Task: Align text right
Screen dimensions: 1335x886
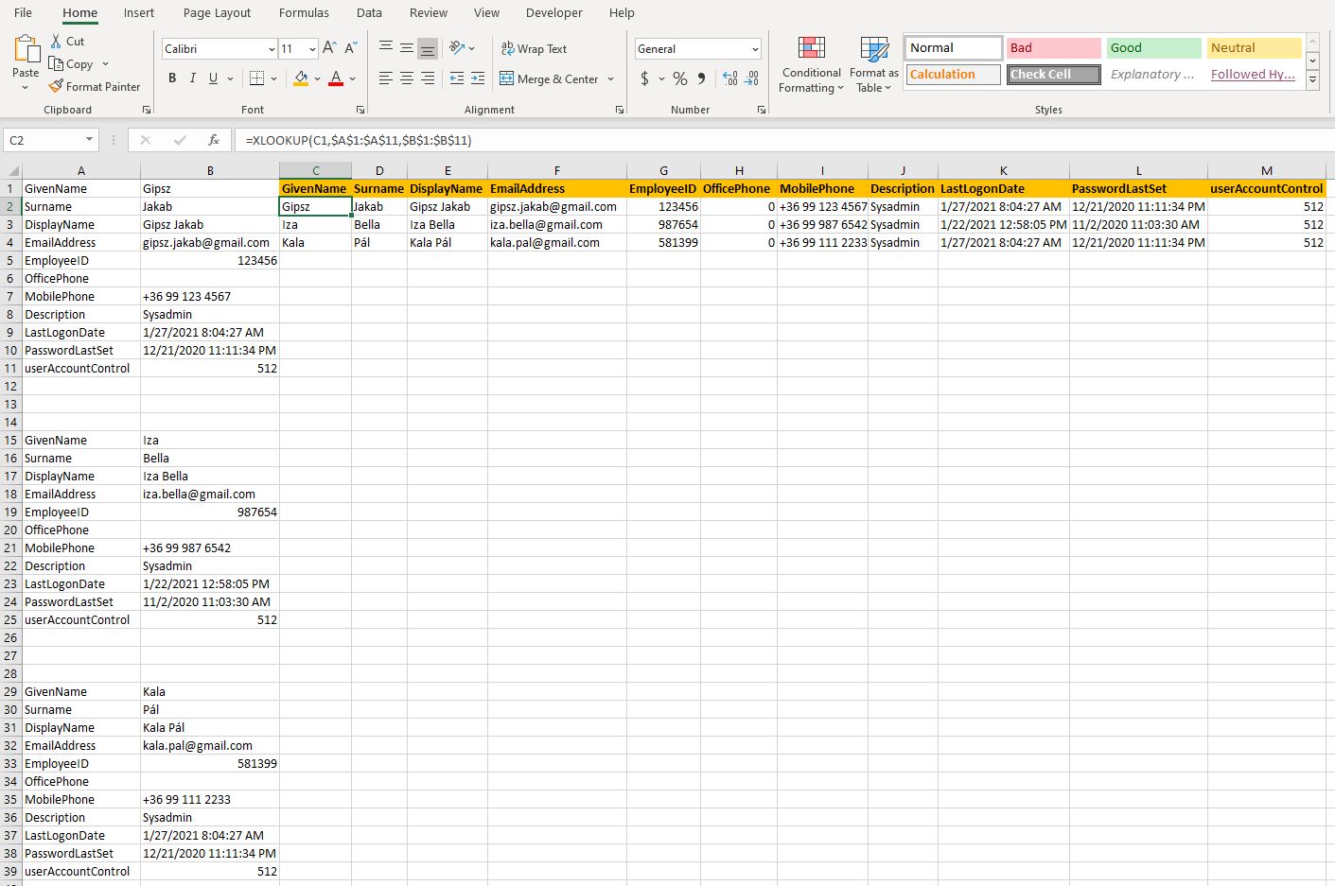Action: pyautogui.click(x=428, y=78)
